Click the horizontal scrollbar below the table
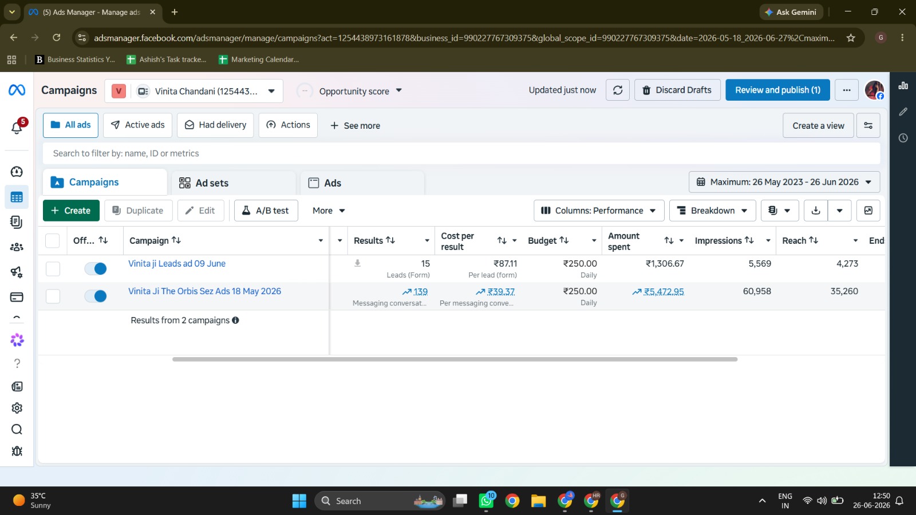 pyautogui.click(x=455, y=359)
